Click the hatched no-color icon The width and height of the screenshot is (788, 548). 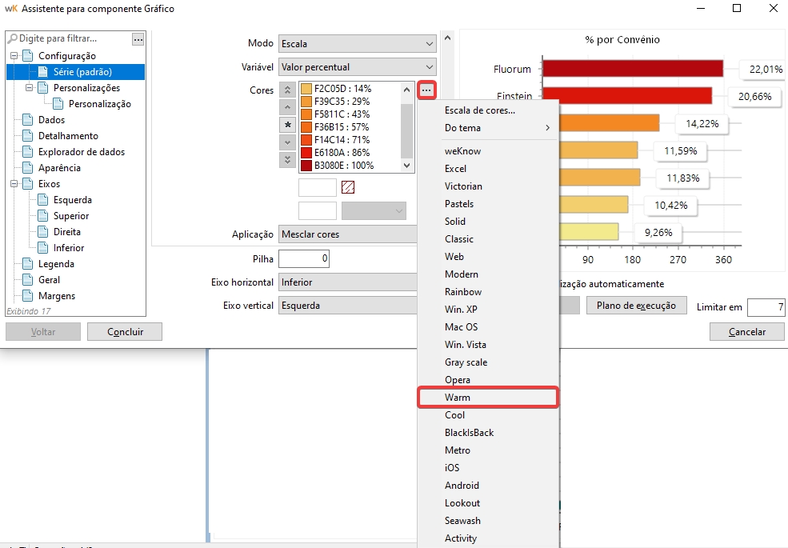(x=348, y=187)
